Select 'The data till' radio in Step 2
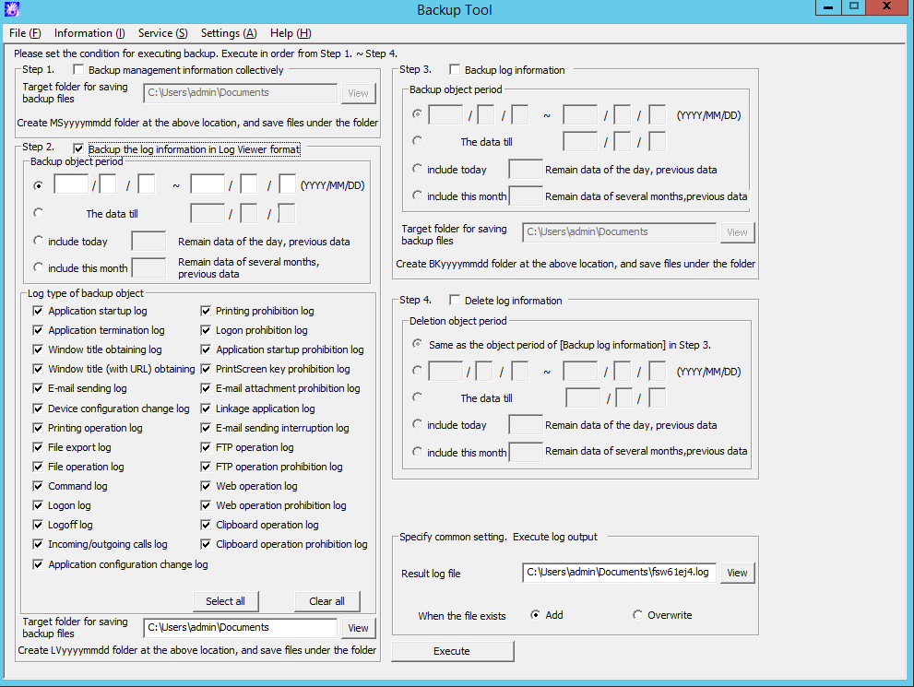 pos(39,213)
